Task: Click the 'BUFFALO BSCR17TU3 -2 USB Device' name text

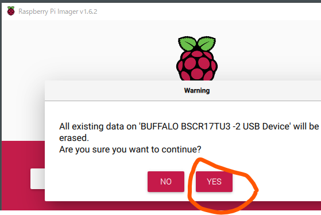Action: tap(215, 126)
